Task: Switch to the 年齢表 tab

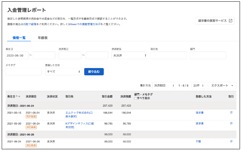Action: tap(43, 37)
